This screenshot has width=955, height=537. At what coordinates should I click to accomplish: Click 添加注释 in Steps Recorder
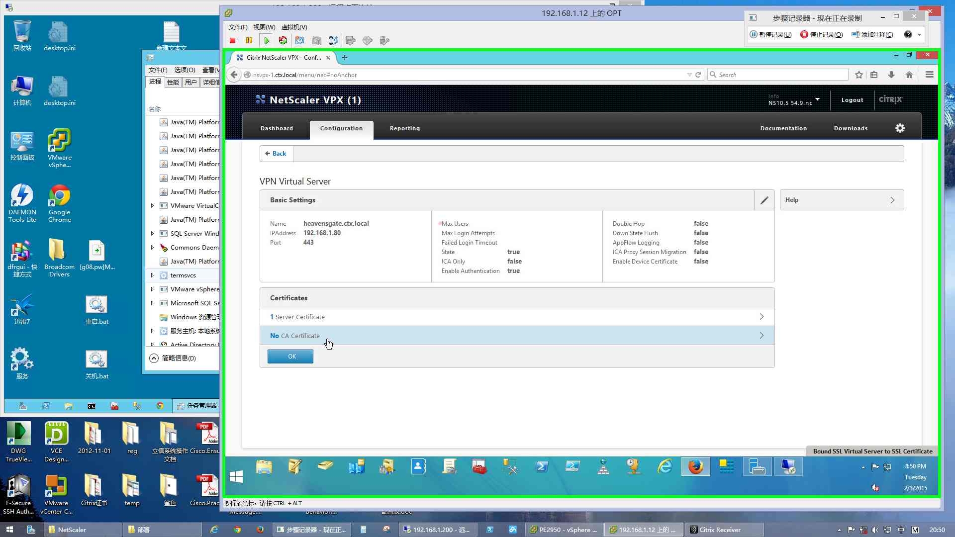[872, 35]
